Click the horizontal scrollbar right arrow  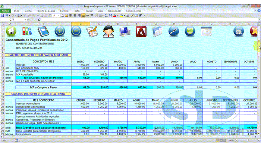coord(256,137)
